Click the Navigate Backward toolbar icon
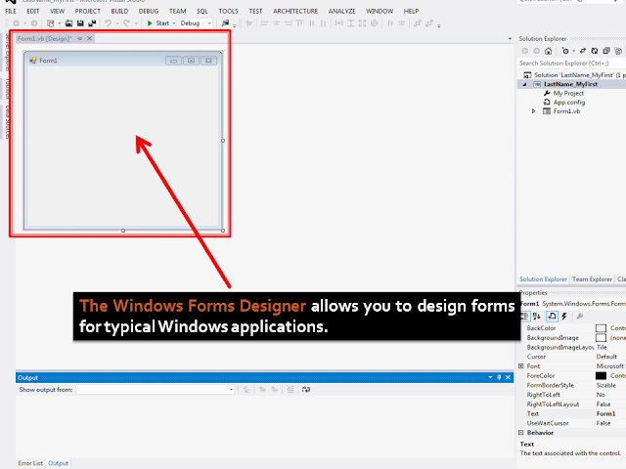The height and width of the screenshot is (469, 626). 16,23
